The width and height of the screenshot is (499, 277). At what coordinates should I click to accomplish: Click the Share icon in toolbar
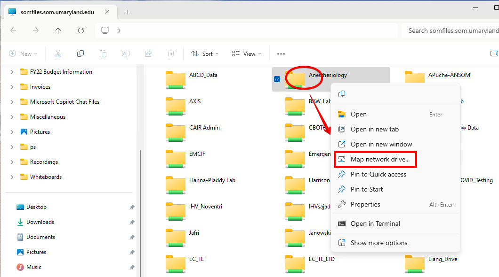coord(148,54)
